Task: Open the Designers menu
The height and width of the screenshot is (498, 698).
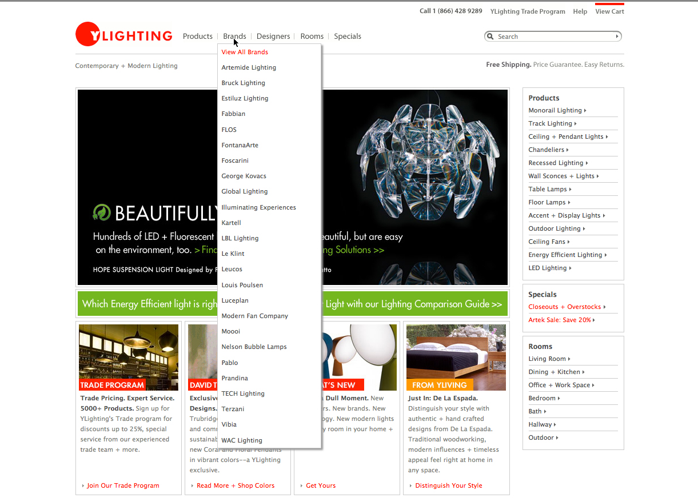Action: 273,36
